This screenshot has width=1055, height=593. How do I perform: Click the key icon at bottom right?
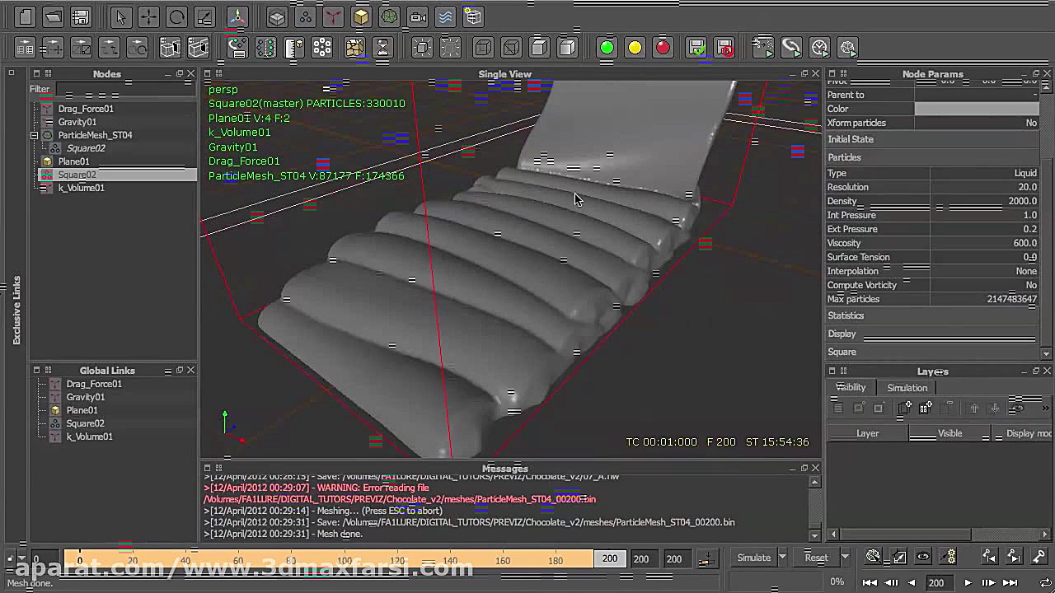coord(1040,556)
